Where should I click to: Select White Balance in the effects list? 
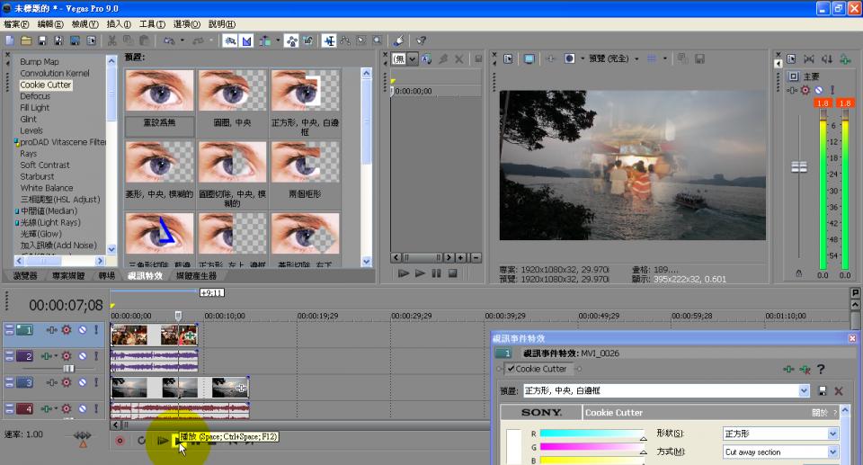[x=47, y=188]
